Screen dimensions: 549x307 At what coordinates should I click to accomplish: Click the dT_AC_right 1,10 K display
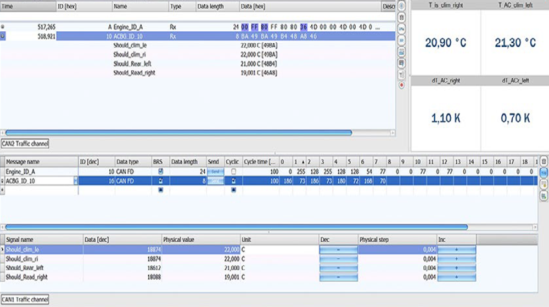click(445, 118)
